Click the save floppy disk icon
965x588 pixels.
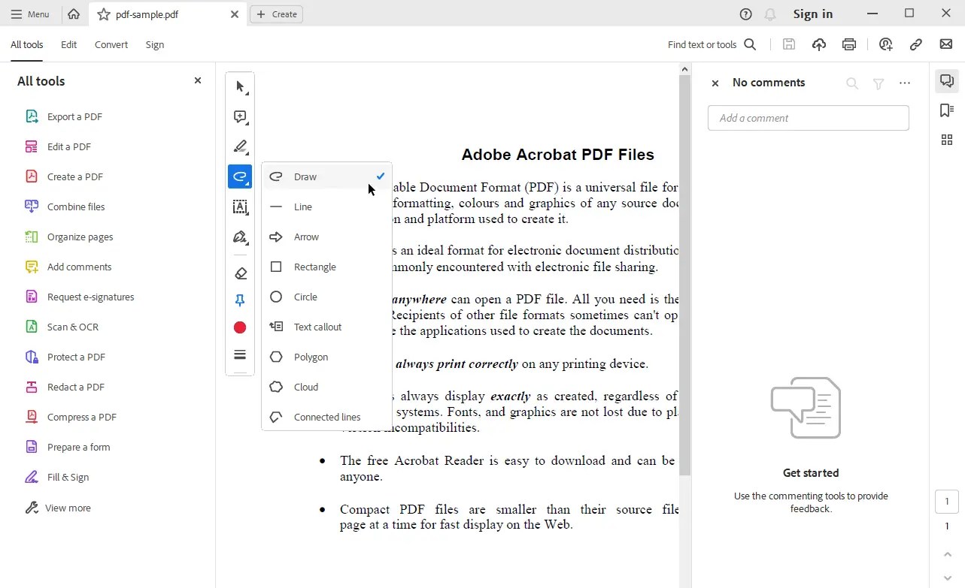788,44
